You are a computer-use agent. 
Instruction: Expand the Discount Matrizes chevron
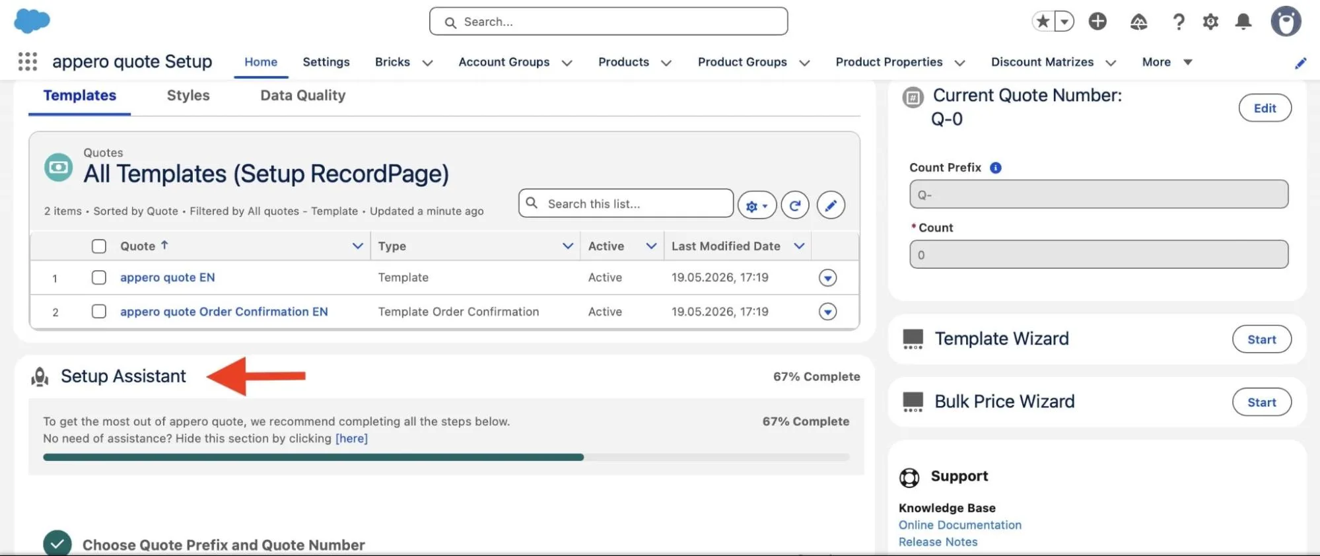[1111, 63]
